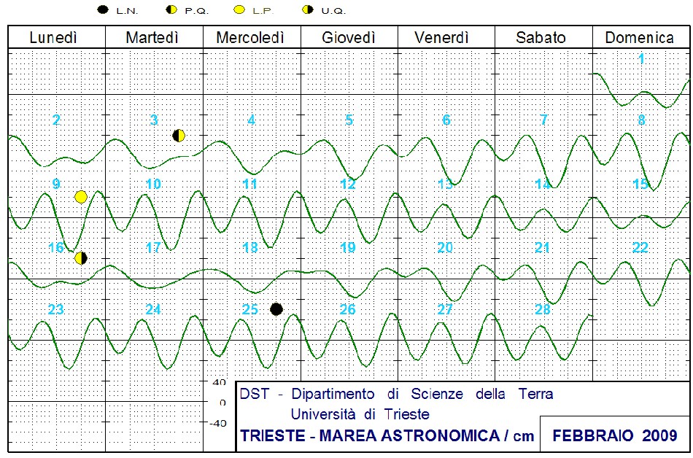Click day number 17
Viewport: 693px width, 458px height.
(153, 247)
